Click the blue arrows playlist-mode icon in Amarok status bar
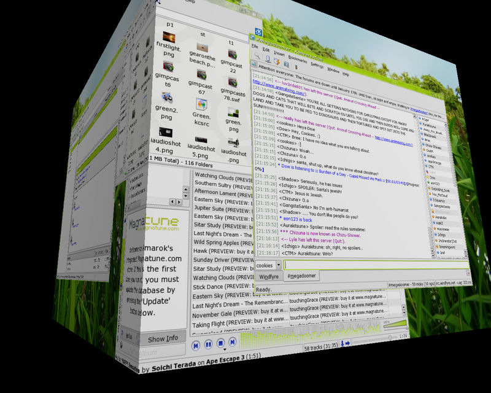Screen dimensions: 491x393 click(x=345, y=343)
